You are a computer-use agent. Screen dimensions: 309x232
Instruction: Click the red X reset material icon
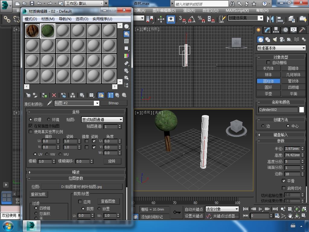54,95
